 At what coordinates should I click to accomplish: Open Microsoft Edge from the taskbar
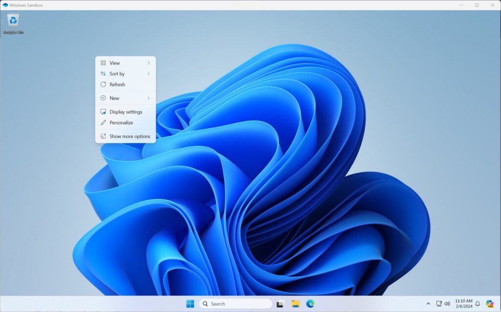310,304
